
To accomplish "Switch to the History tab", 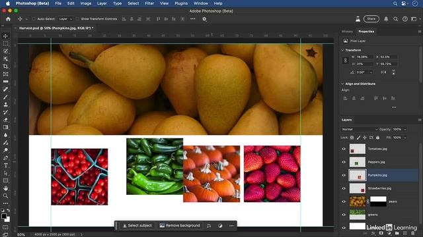I will 347,32.
